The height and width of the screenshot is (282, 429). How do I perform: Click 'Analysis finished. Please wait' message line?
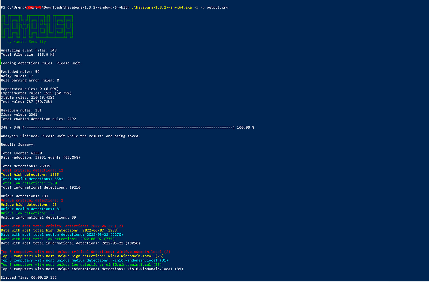[70, 136]
